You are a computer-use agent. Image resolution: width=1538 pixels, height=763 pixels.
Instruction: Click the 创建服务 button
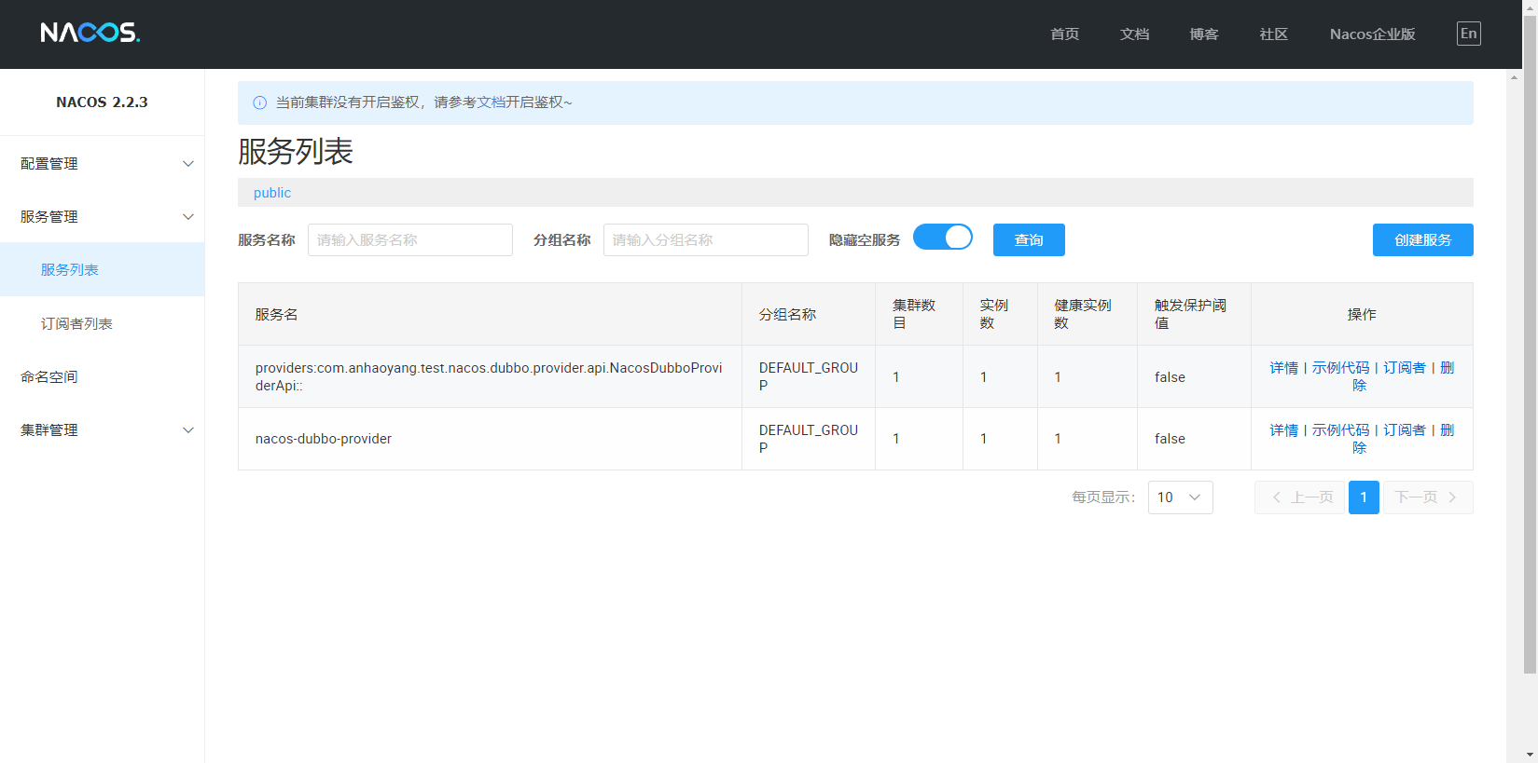(x=1422, y=239)
